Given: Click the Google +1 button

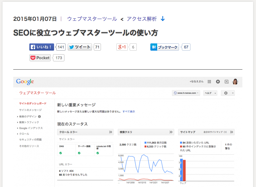Looking at the screenshot, I should 122,47.
